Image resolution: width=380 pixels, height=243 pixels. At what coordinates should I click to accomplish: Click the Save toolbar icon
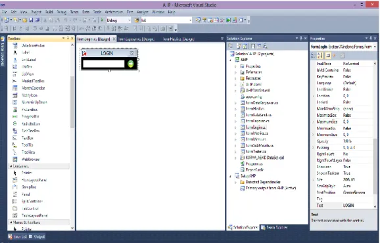[x=31, y=20]
